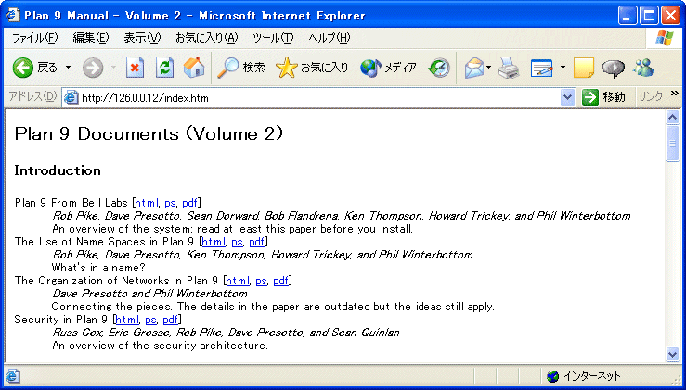686x390 pixels.
Task: Click the scrollbar up arrow
Action: tap(672, 117)
